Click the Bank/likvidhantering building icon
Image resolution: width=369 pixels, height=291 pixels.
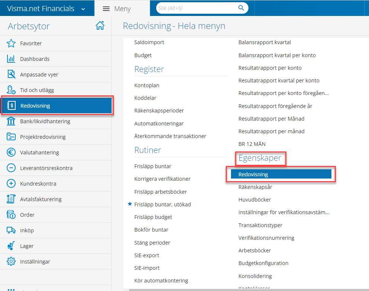[11, 121]
